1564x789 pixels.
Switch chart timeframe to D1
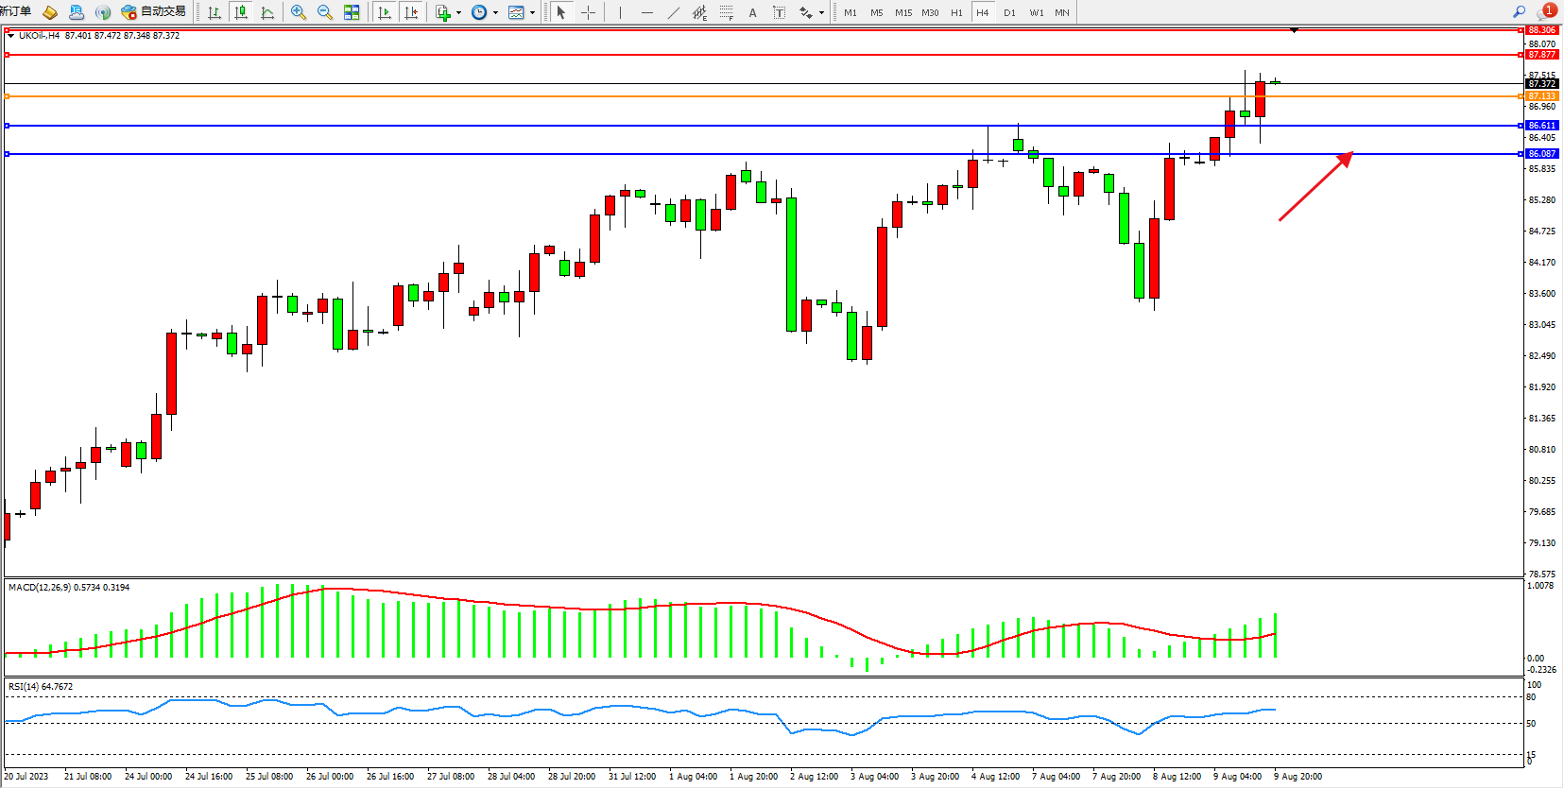[1009, 12]
